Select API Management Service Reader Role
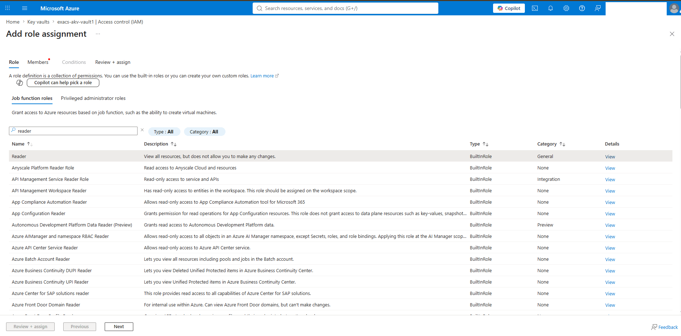This screenshot has width=681, height=336. click(340, 179)
